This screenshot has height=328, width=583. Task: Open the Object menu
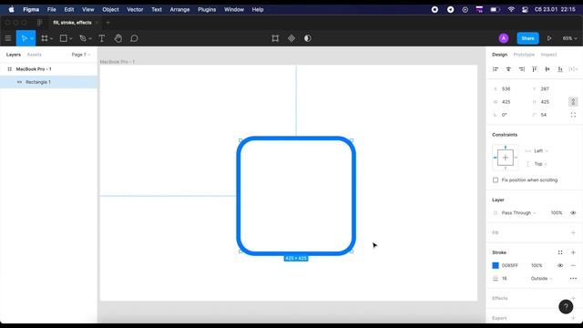pos(110,10)
